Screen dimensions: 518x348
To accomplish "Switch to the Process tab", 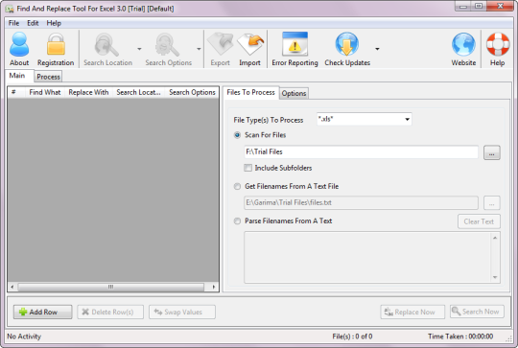I will (48, 77).
